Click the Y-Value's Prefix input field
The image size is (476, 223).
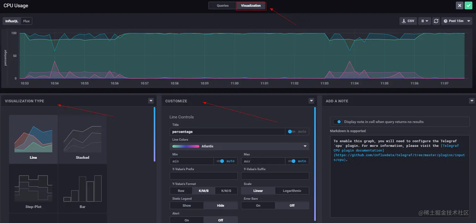click(x=204, y=176)
